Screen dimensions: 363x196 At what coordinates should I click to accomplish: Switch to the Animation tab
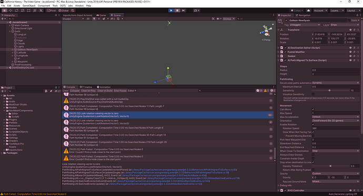(x=104, y=87)
